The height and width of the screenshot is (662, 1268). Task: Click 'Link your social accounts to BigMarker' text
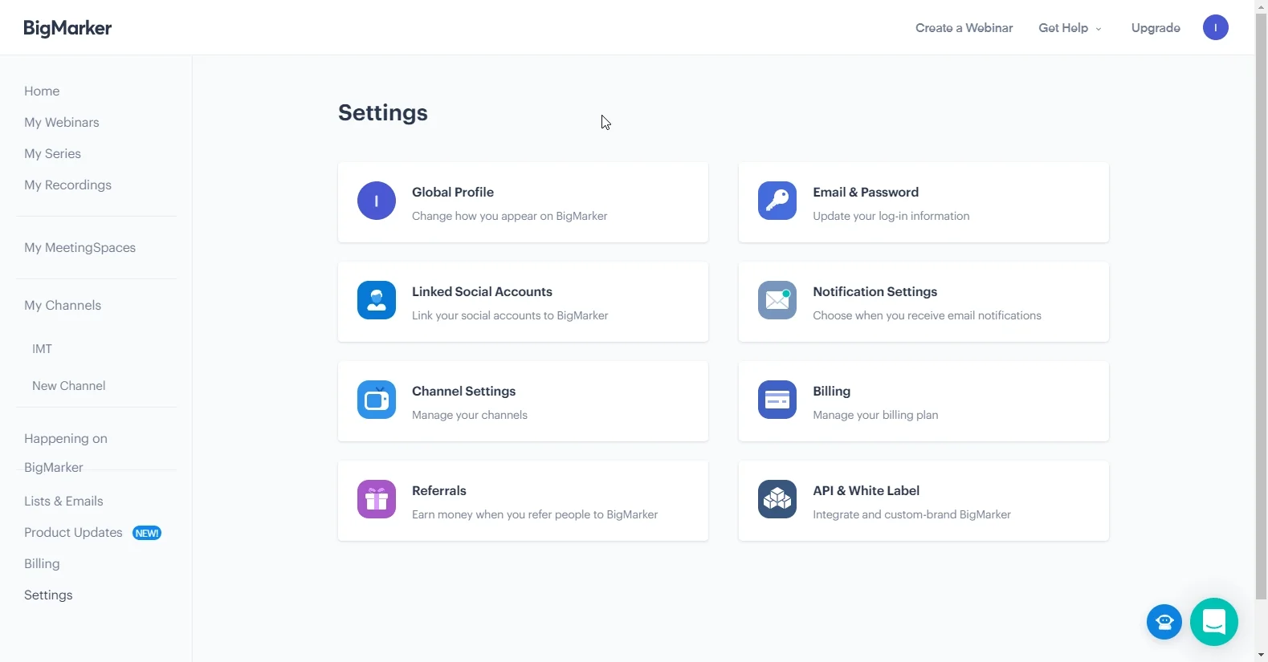510,316
